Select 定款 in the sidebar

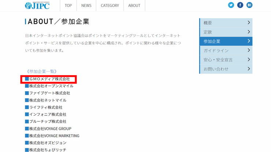(226, 32)
